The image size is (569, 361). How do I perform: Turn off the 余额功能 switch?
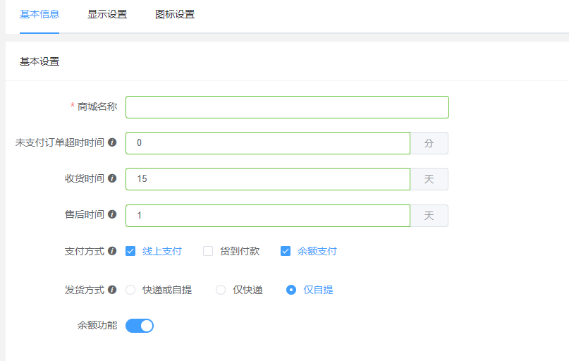(x=140, y=326)
